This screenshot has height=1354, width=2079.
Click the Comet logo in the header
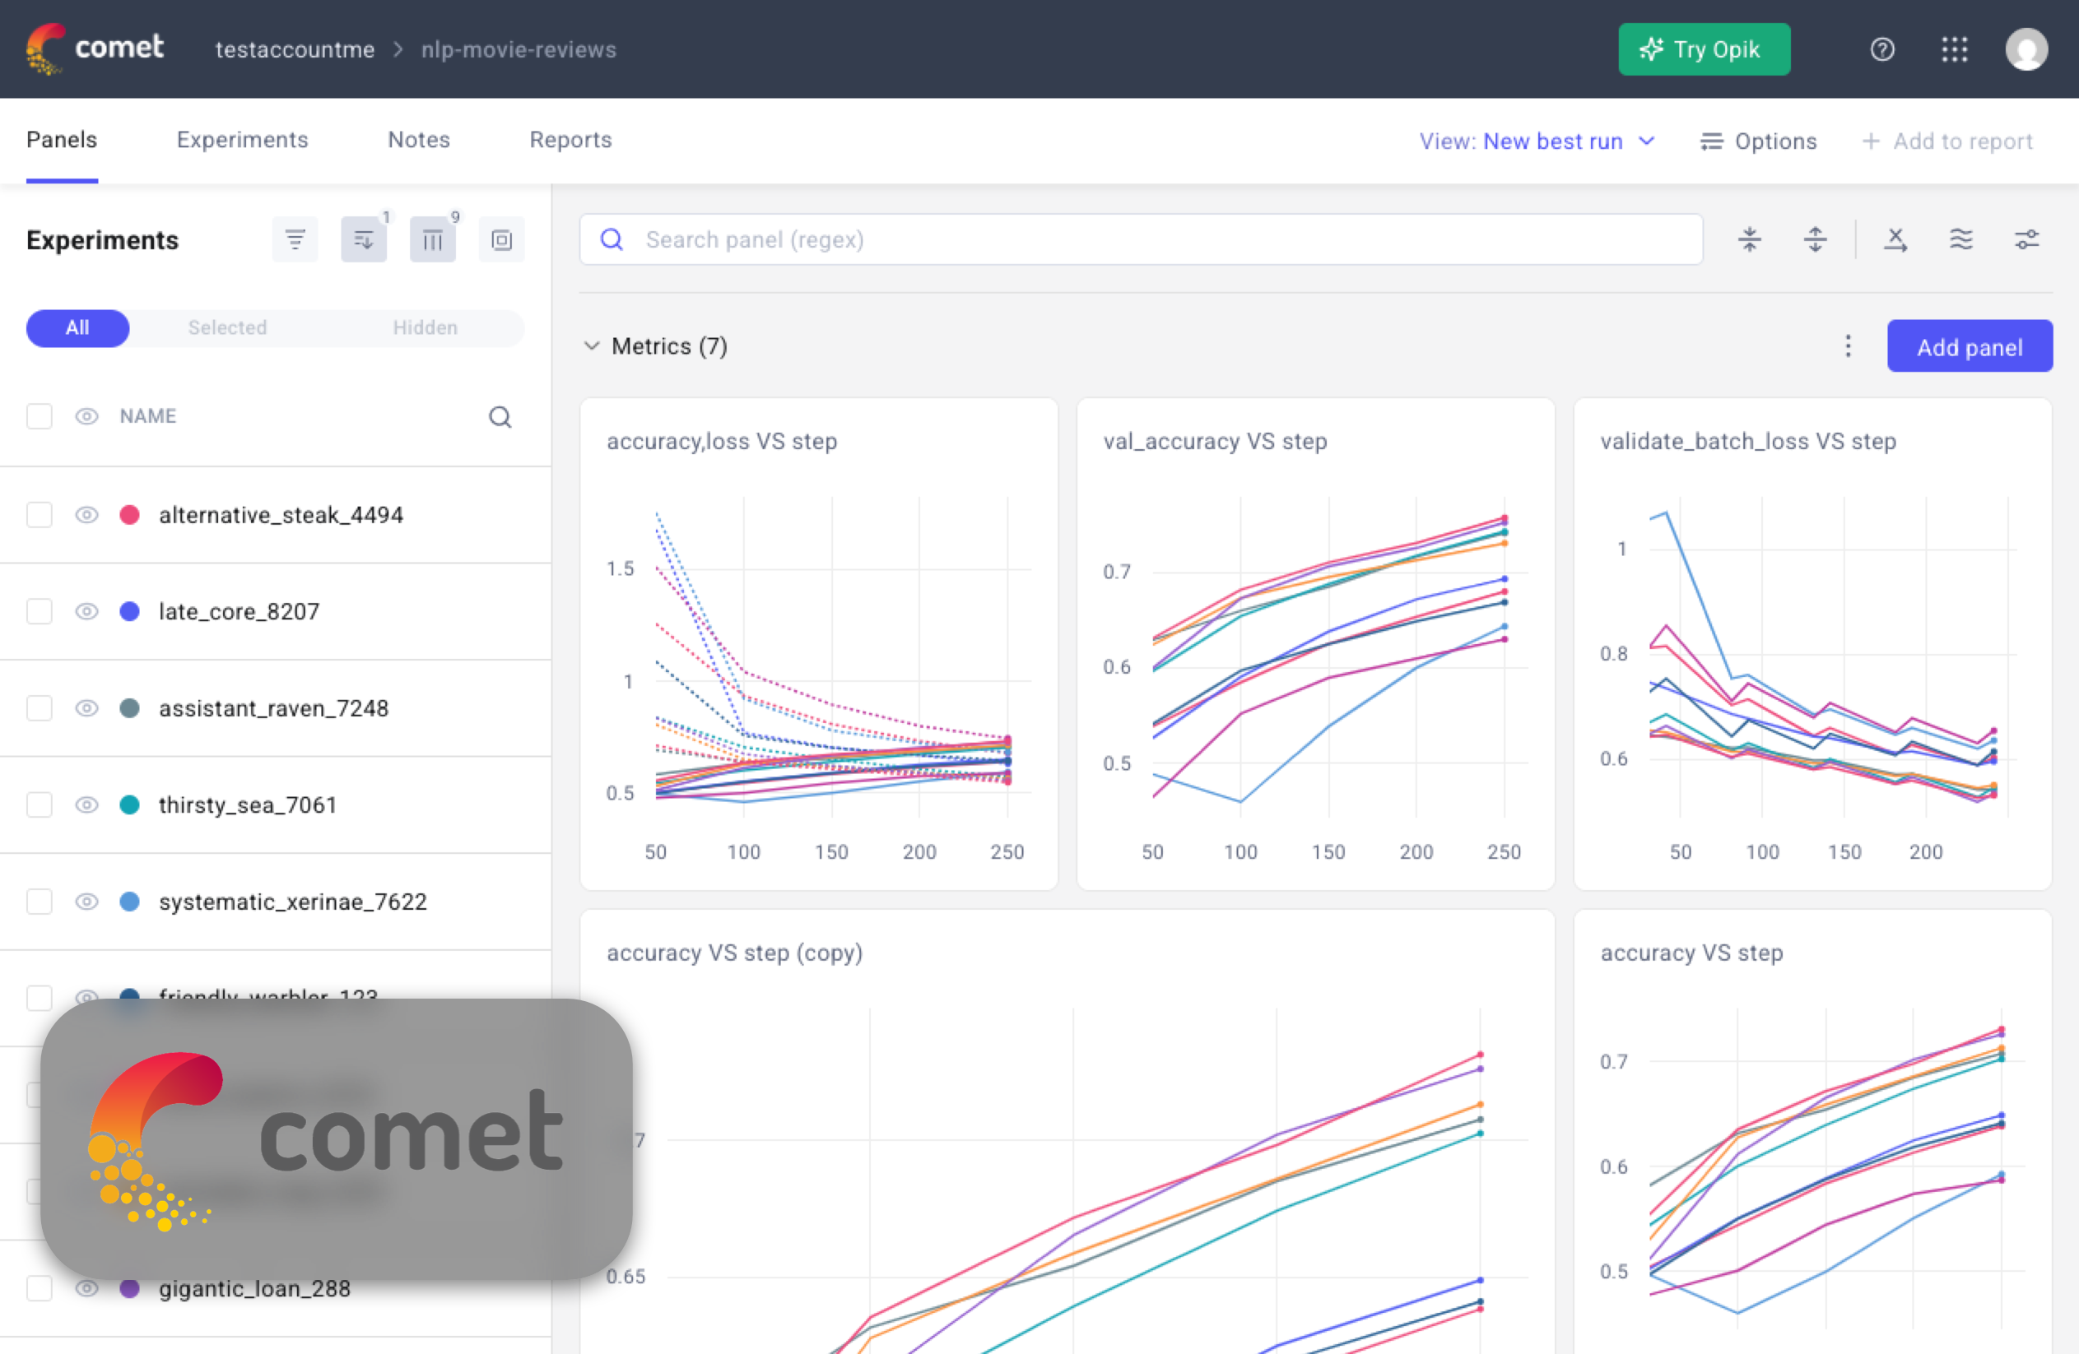95,49
